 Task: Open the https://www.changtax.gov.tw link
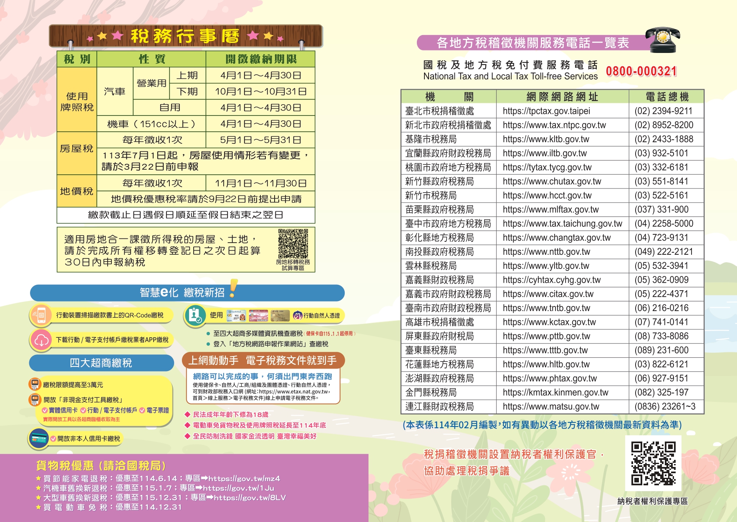point(556,238)
